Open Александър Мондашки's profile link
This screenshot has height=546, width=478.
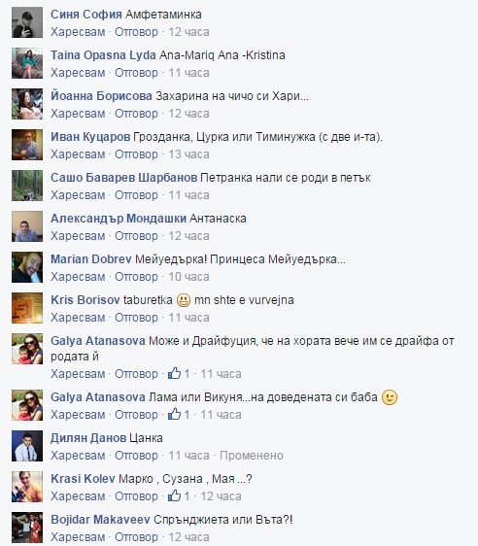[119, 219]
